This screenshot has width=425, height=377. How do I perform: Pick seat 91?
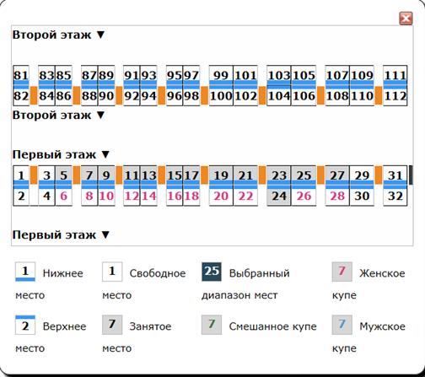(x=132, y=75)
